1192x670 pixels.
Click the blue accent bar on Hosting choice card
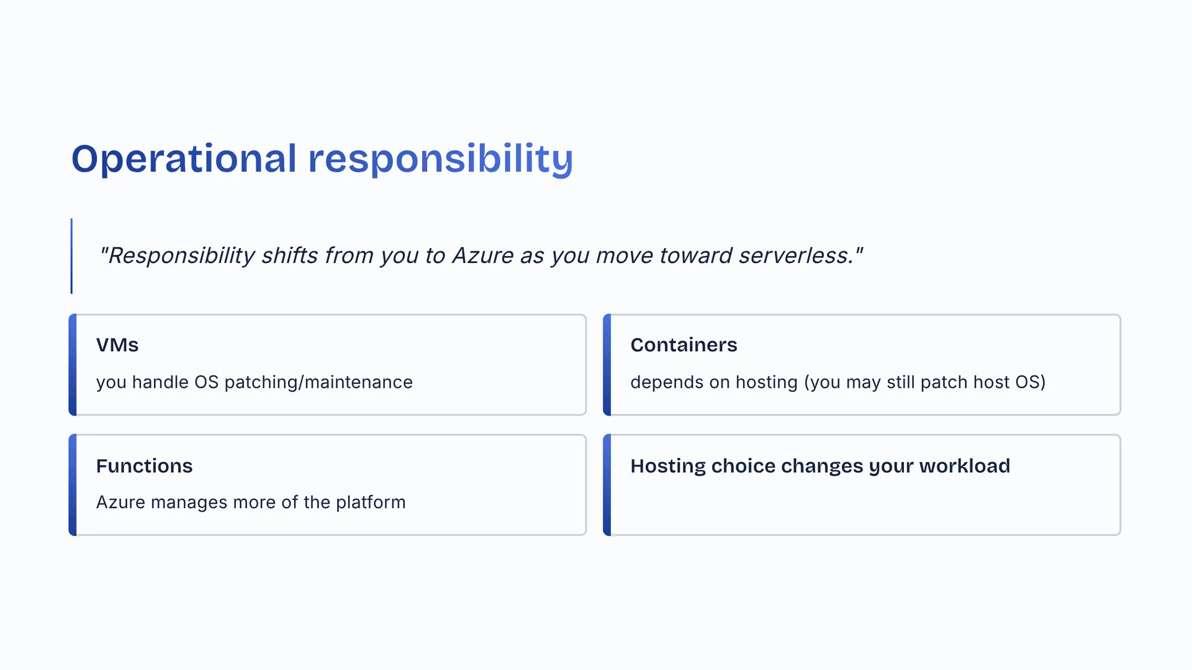tap(607, 485)
